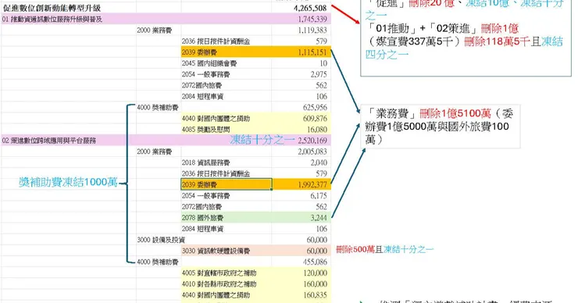Click the 01 推動資通訊數位服務升級與普及 row
Image resolution: width=578 pixels, height=303 pixels.
point(166,19)
